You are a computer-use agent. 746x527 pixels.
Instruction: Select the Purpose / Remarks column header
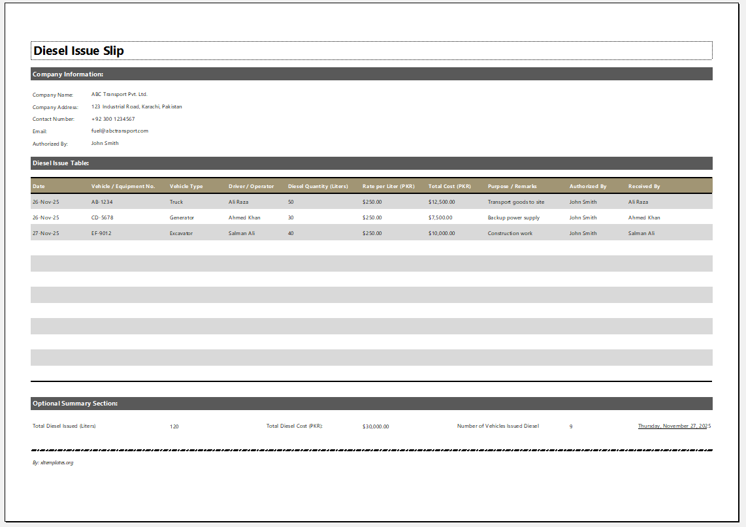pos(512,186)
